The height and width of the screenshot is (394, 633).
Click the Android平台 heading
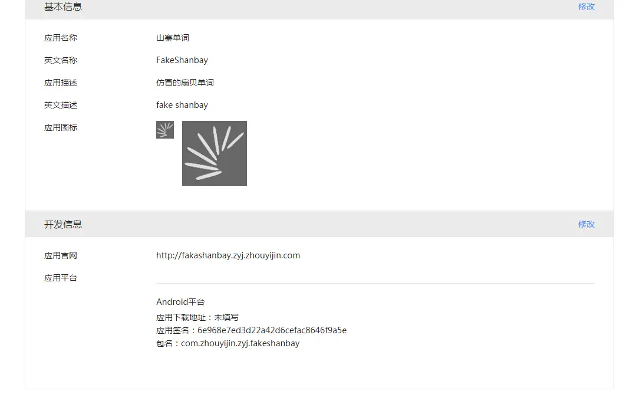point(180,302)
